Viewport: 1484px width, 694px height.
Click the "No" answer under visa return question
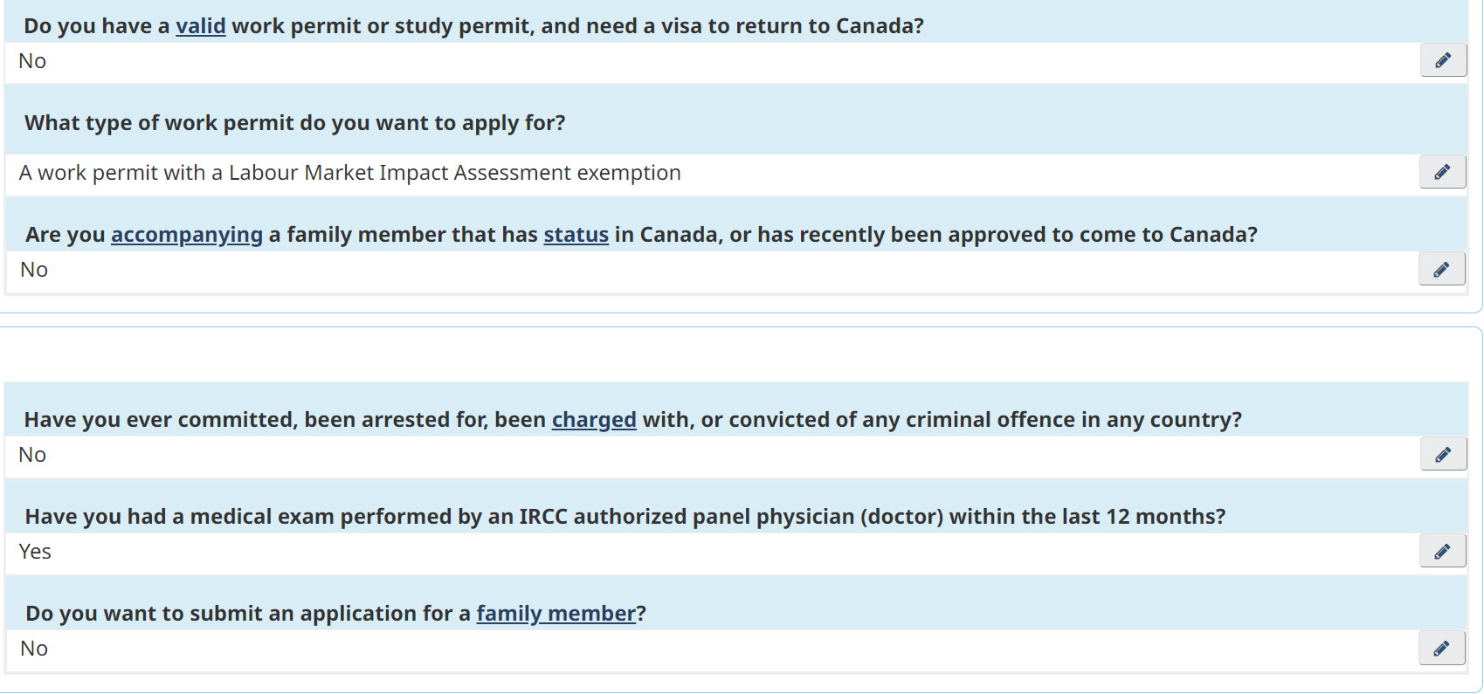[x=32, y=61]
